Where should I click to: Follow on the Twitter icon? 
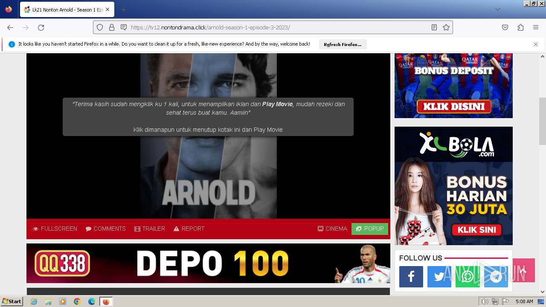click(439, 277)
